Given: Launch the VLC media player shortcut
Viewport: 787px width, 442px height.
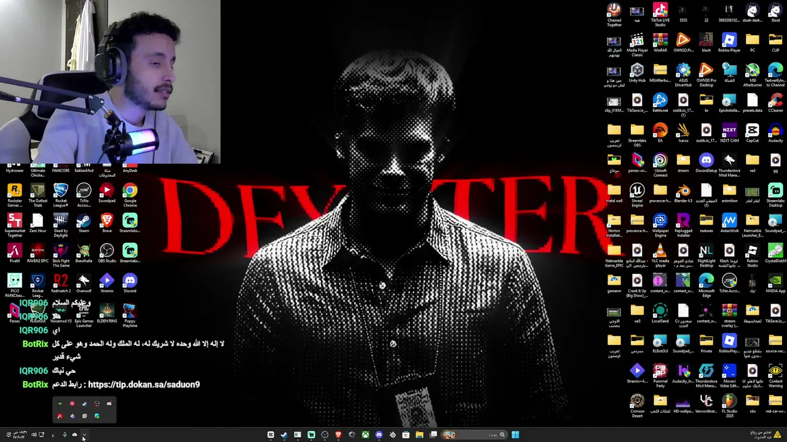Looking at the screenshot, I should [x=660, y=255].
